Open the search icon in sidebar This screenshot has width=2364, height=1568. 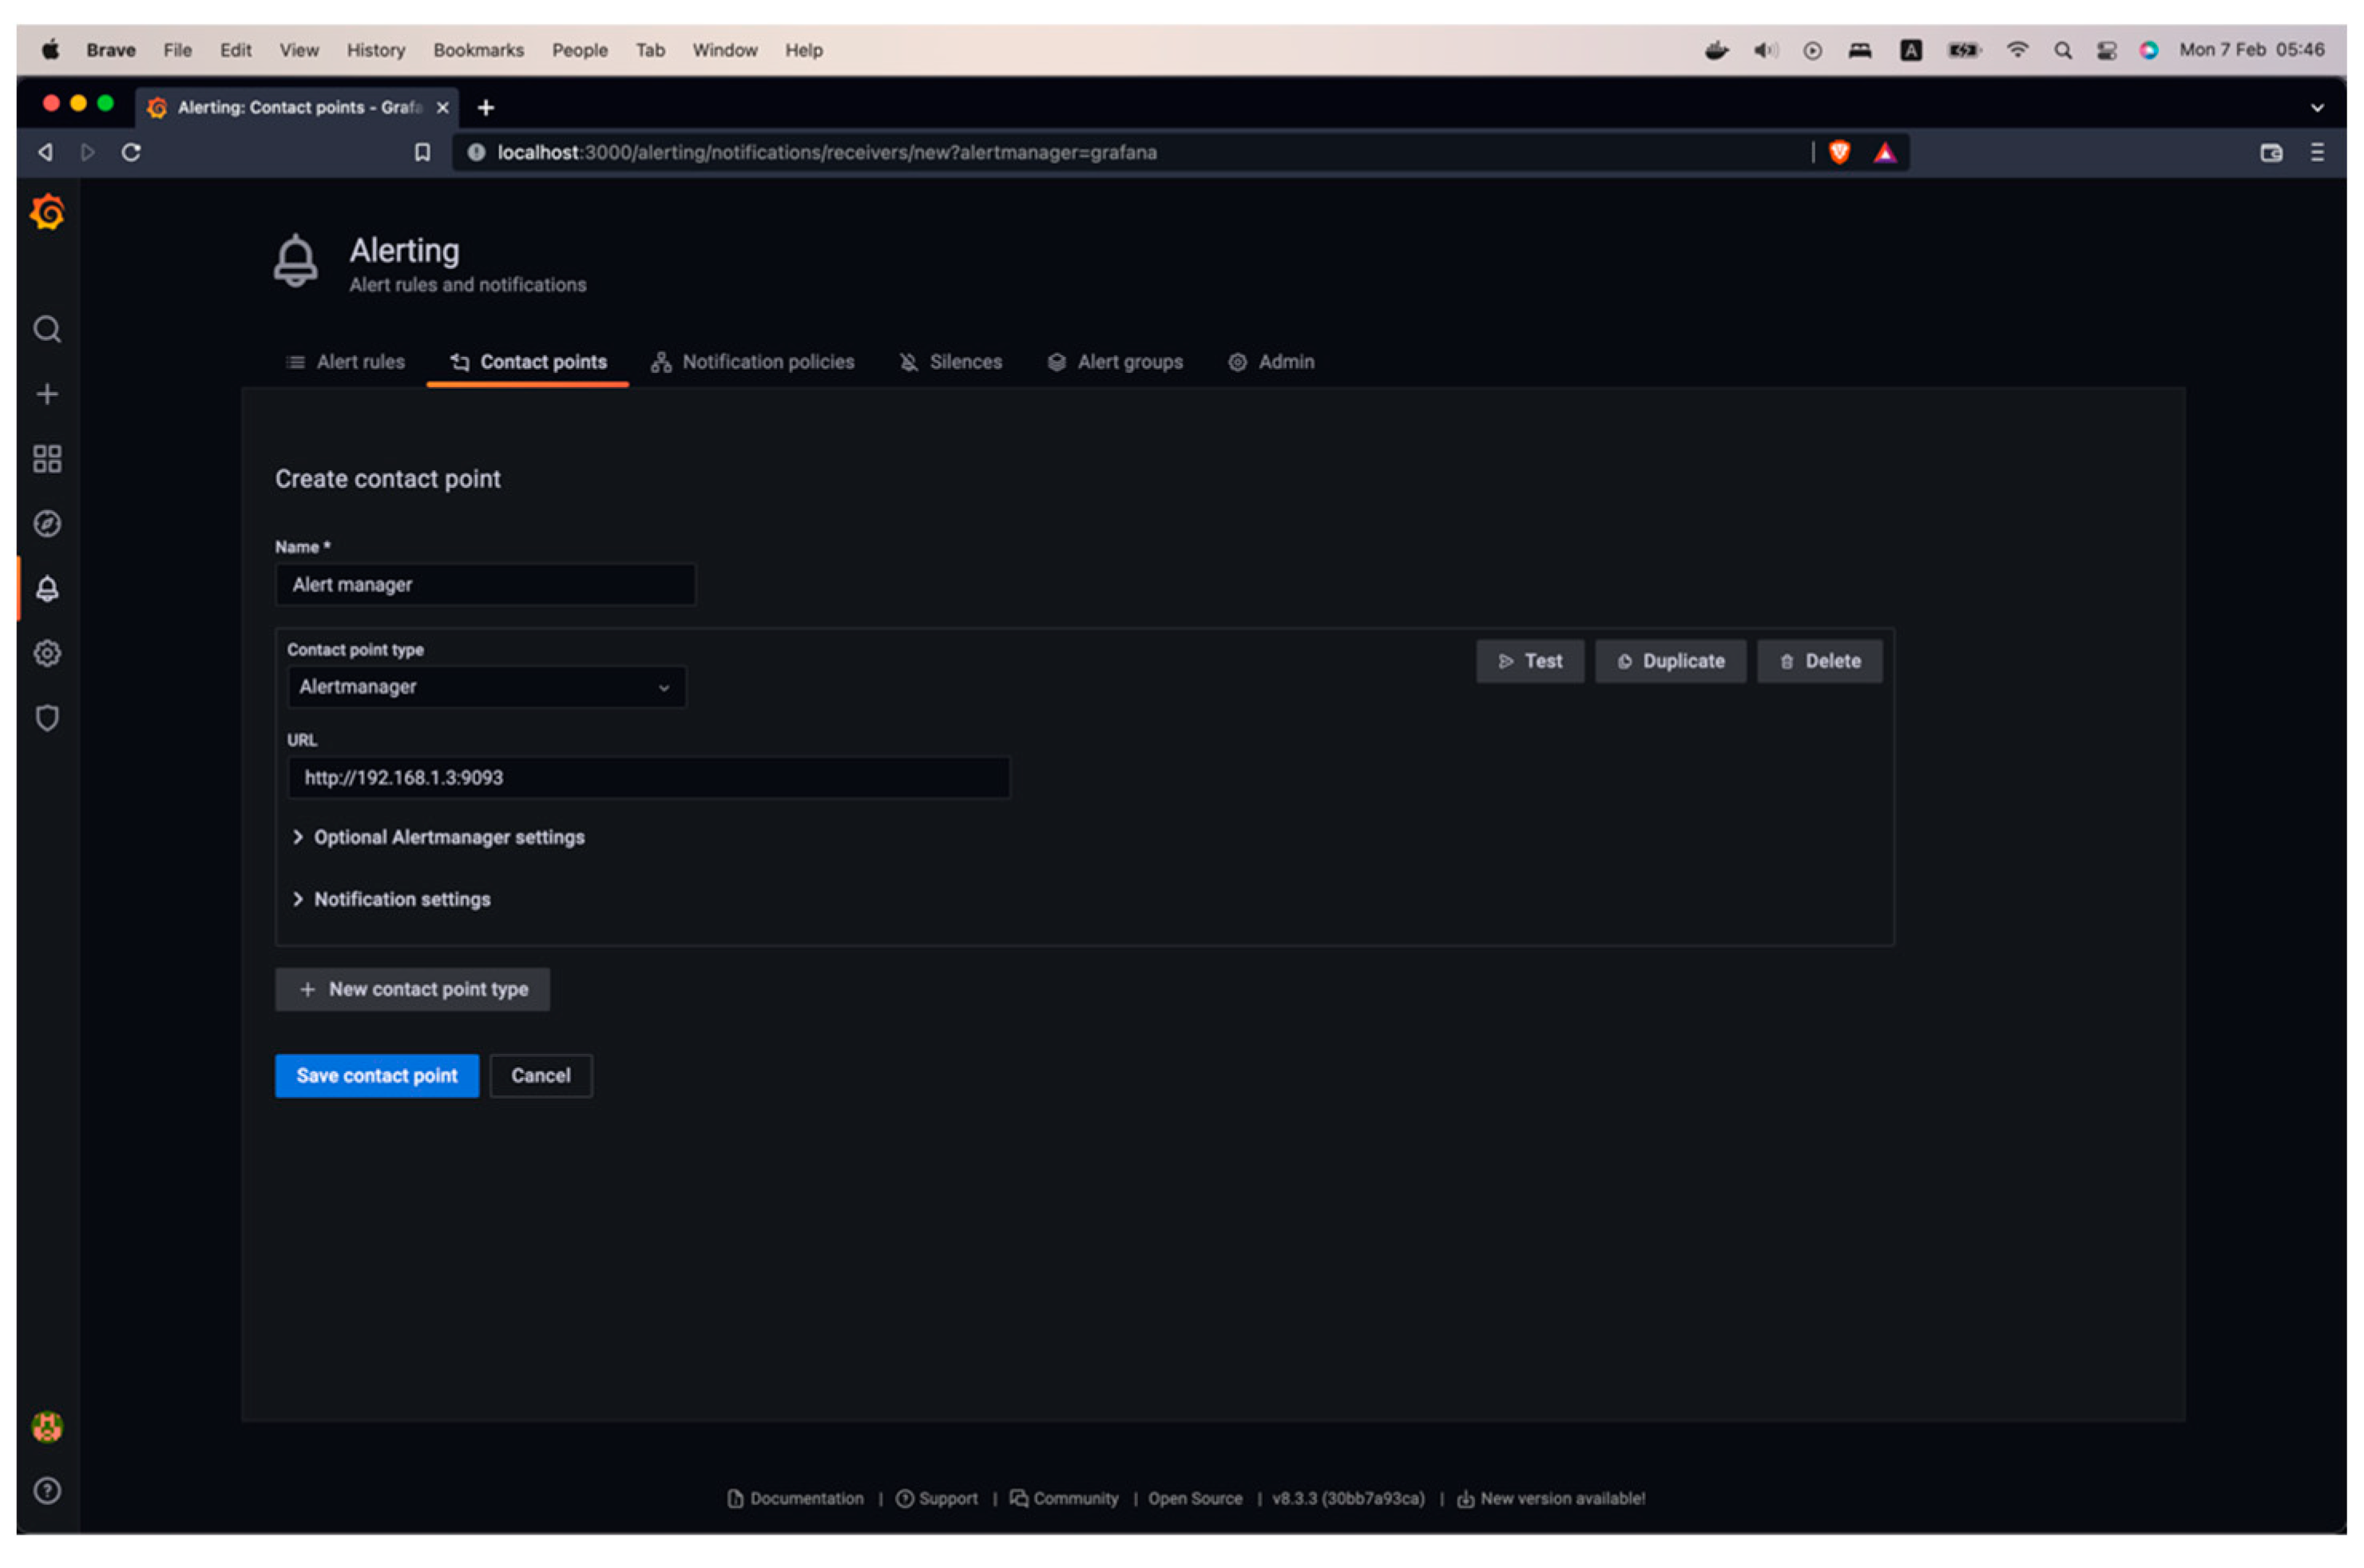[x=47, y=329]
